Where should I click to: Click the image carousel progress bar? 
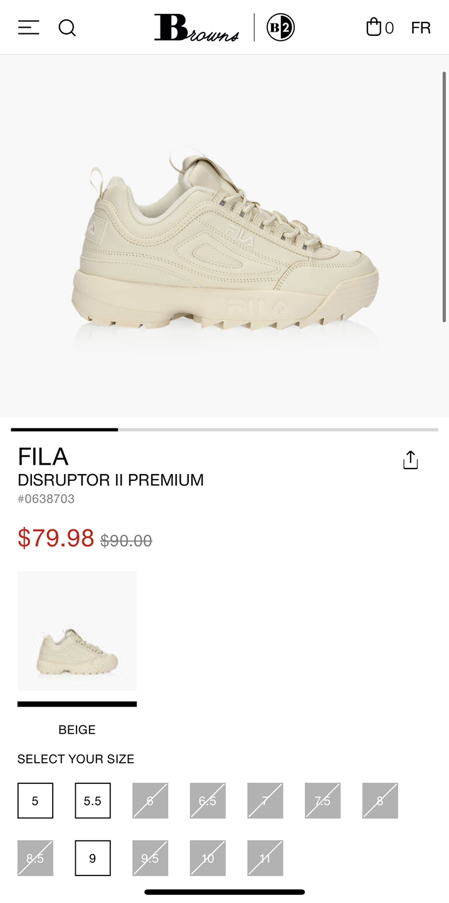[x=224, y=430]
